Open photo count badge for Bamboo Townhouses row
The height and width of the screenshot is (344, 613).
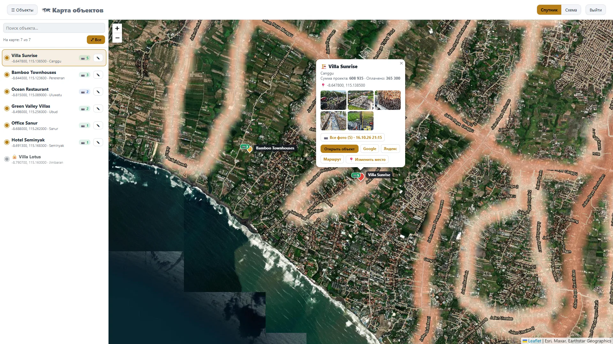85,75
